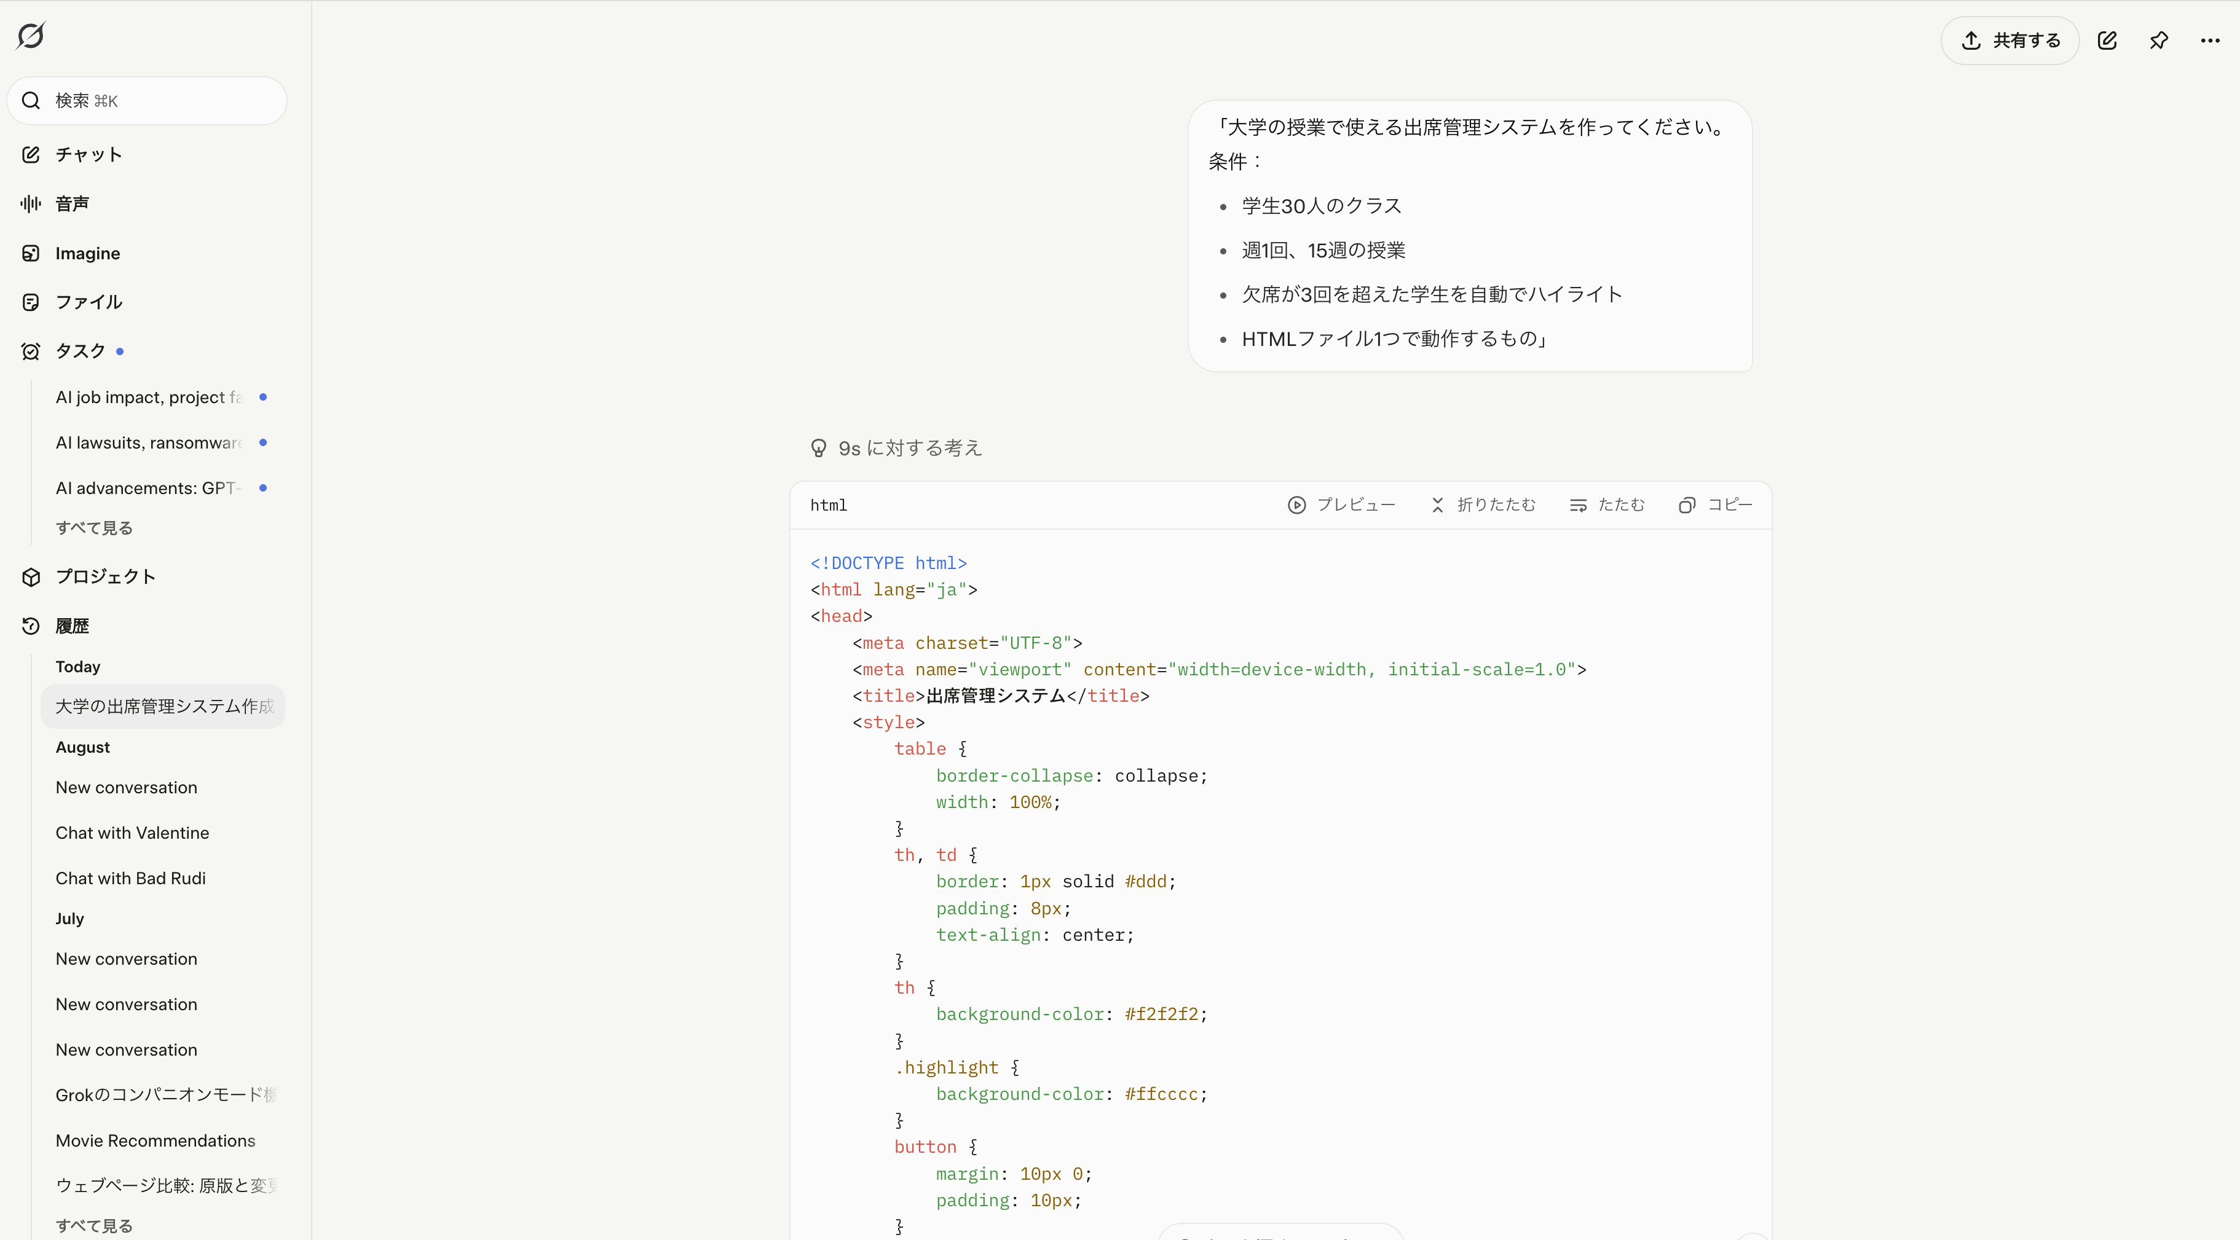The height and width of the screenshot is (1240, 2240).
Task: Toggle the 折りたたむ collapse option on the code block
Action: (1483, 505)
